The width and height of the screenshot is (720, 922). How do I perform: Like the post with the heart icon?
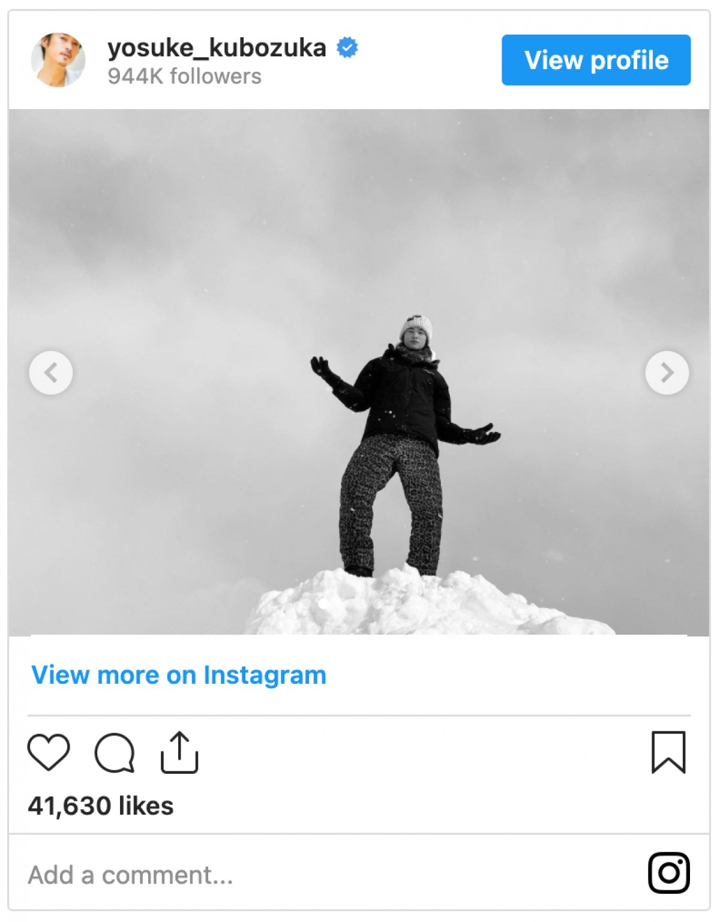pos(49,752)
